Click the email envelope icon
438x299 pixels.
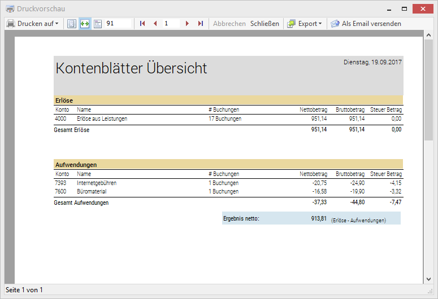pyautogui.click(x=335, y=24)
